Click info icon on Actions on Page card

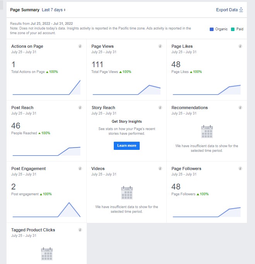tap(80, 46)
